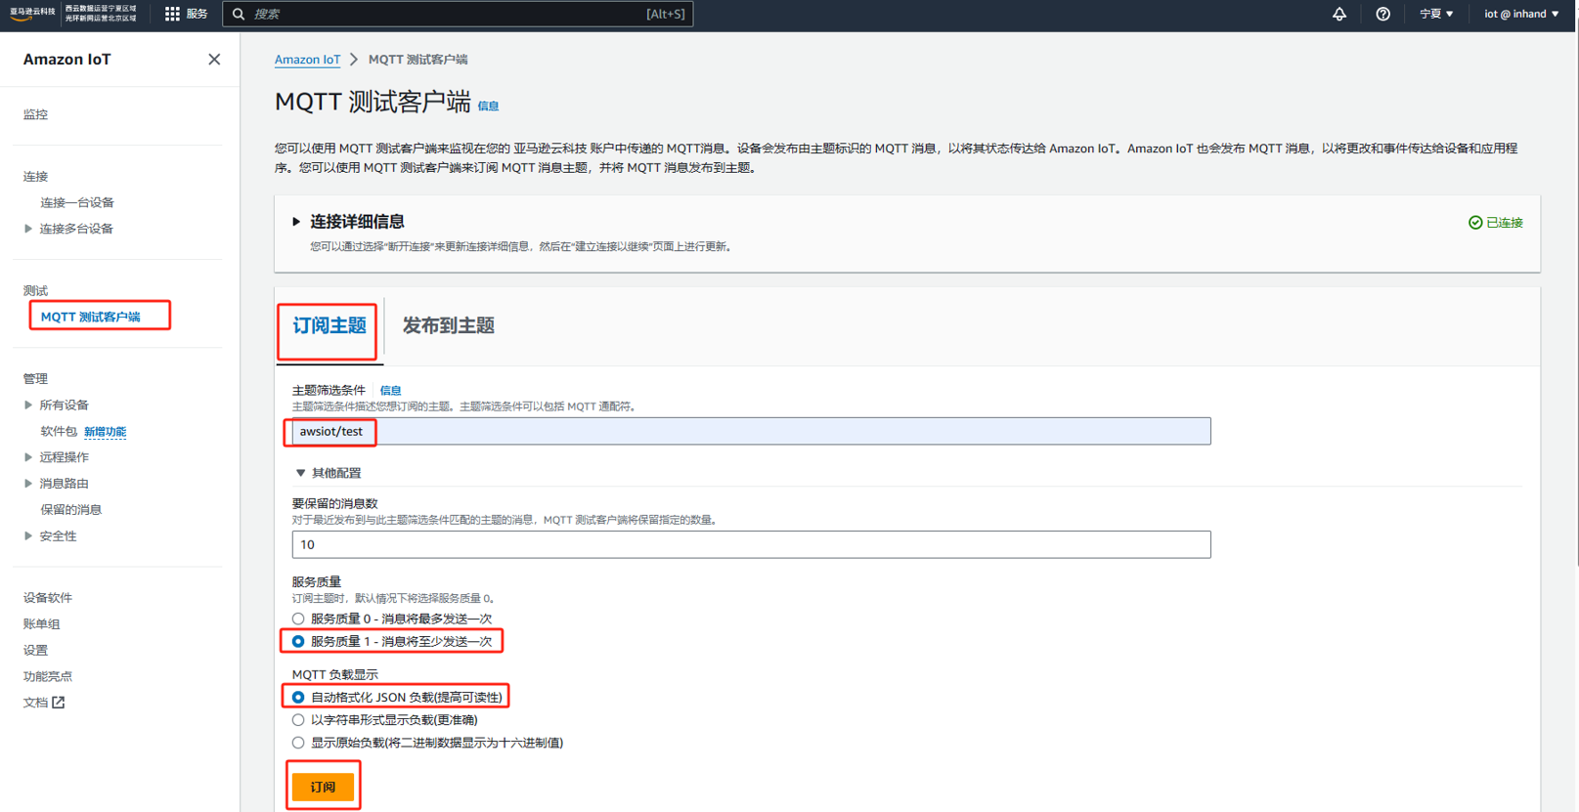Open MQTT 测试客户端 in sidebar
Image resolution: width=1579 pixels, height=812 pixels.
point(91,317)
